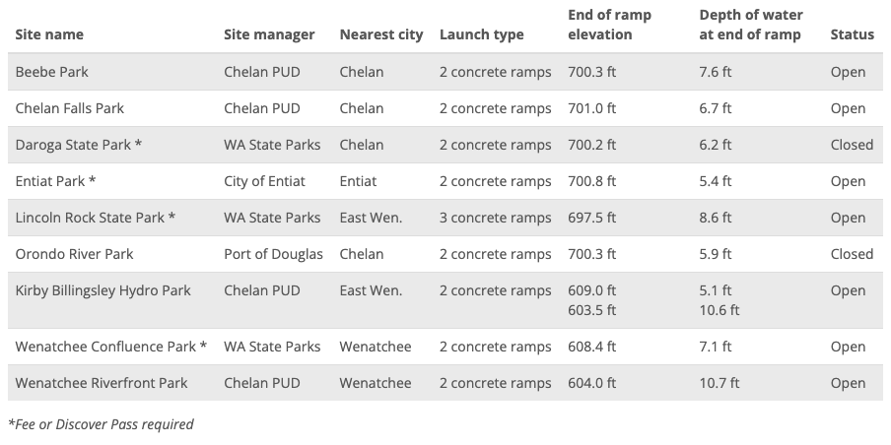
Task: Select the Status column header
Action: pos(852,34)
